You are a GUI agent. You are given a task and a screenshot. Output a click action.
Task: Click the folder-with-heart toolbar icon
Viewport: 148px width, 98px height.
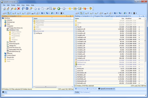pos(85,9)
